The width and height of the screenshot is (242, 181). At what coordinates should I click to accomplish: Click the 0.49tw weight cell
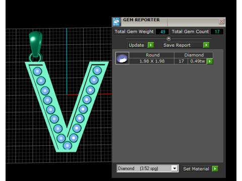197,61
